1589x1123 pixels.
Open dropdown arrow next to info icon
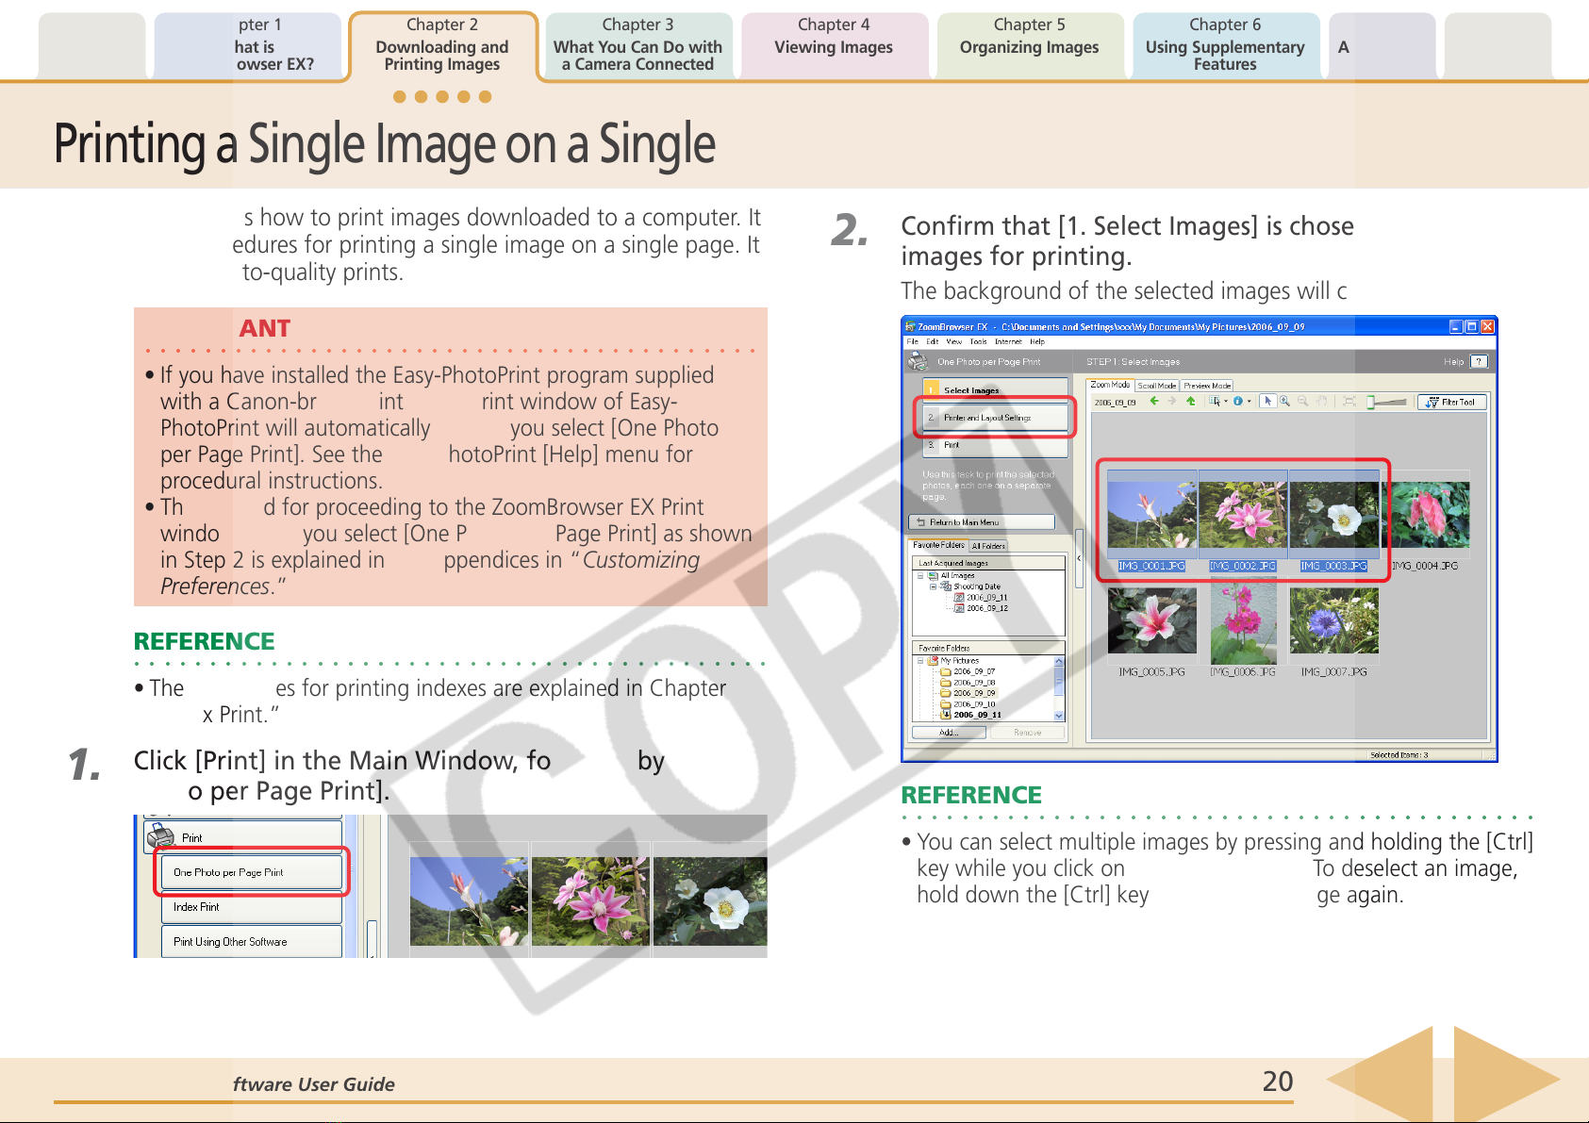[1249, 402]
